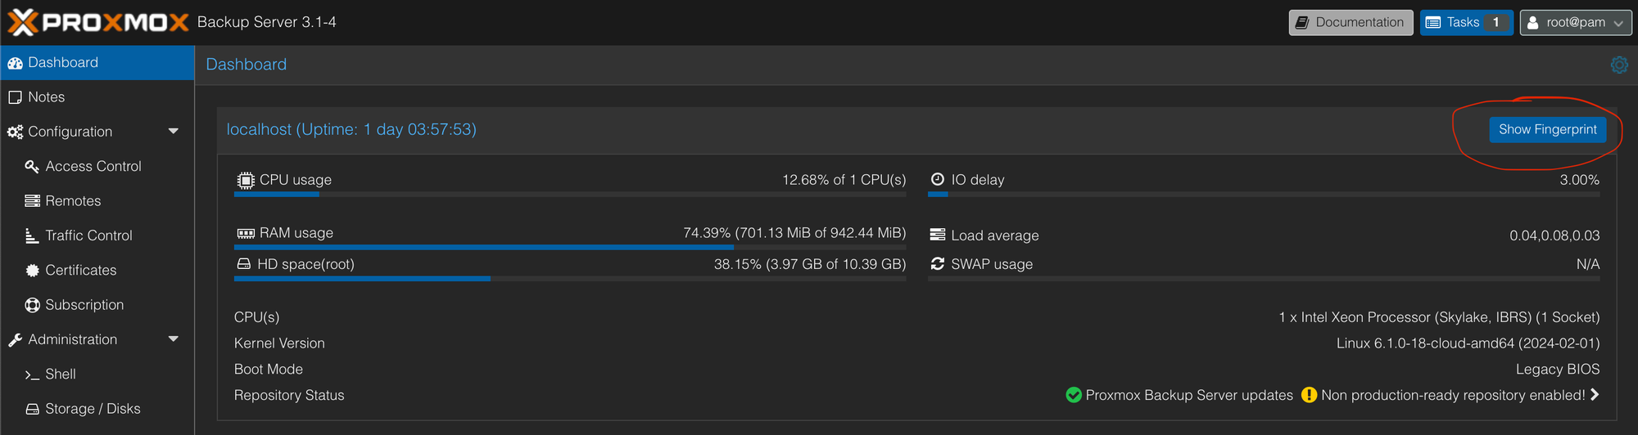
Task: Select Dashboard in the sidebar
Action: [97, 63]
